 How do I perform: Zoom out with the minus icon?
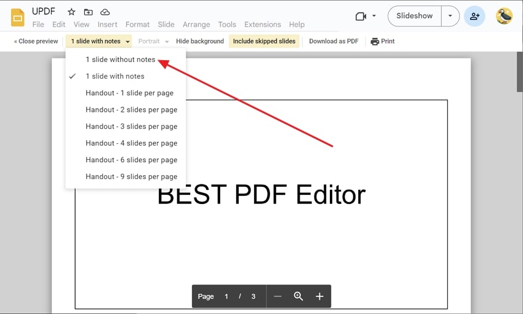coord(277,296)
